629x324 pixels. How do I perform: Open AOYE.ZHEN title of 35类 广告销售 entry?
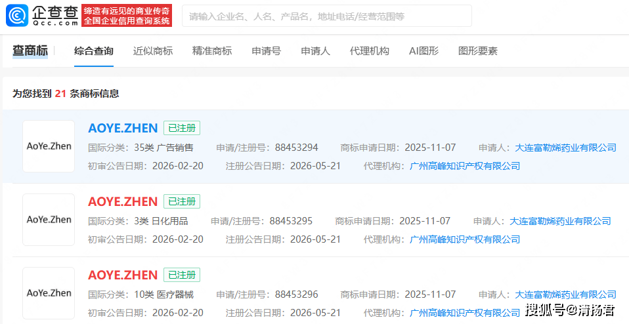point(123,128)
